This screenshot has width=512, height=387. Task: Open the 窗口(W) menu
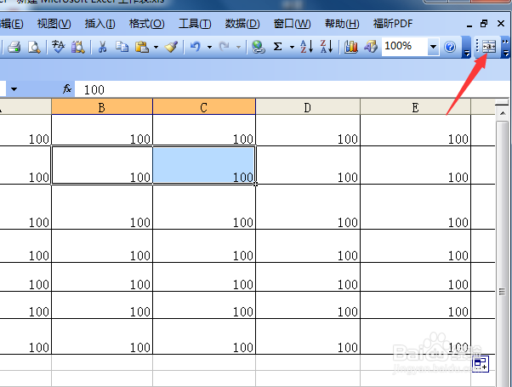tap(292, 24)
